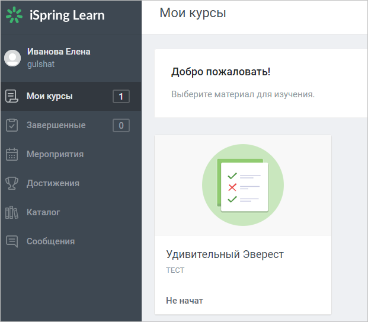
Task: Click the Сообщения chat bubble icon
Action: [12, 241]
